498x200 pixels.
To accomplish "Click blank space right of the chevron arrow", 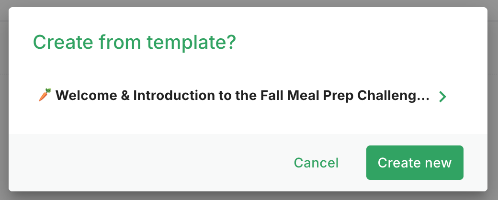I will point(467,97).
